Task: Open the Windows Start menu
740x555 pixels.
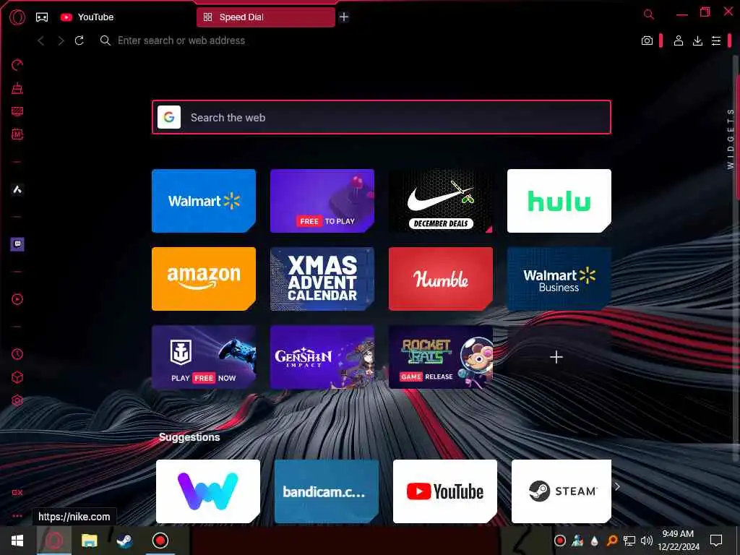Action: [x=17, y=541]
